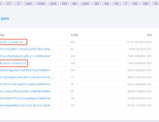The height and width of the screenshot is (122, 159).
Task: Click transaction count 331
Action: point(73,42)
